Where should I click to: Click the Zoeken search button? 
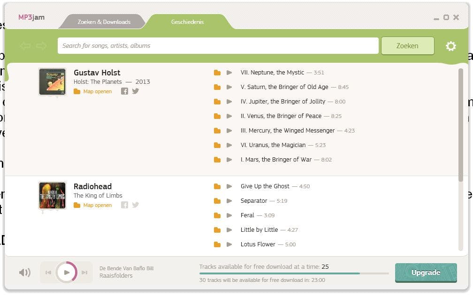point(407,46)
